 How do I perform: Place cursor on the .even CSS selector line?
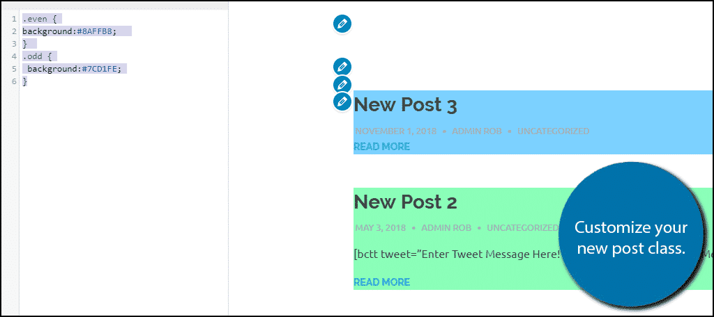tap(39, 19)
